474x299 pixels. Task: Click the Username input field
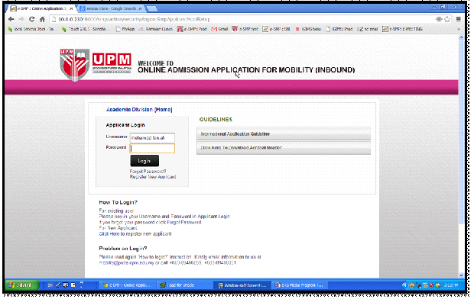[x=152, y=137]
